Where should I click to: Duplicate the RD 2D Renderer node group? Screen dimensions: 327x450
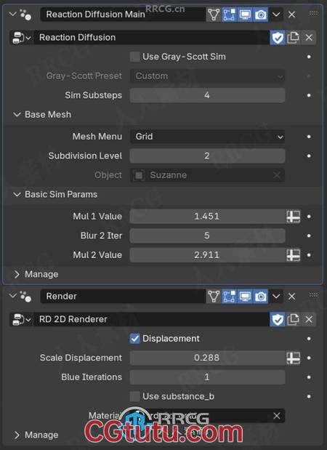tap(293, 319)
